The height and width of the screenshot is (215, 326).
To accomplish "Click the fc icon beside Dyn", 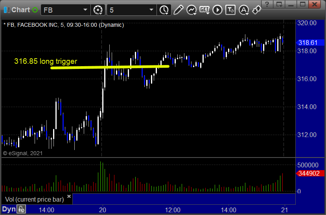I will coord(21,209).
